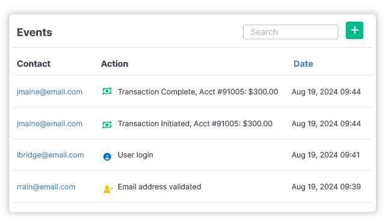Open the lbridge@email.com contact link
The width and height of the screenshot is (385, 223).
[51, 155]
